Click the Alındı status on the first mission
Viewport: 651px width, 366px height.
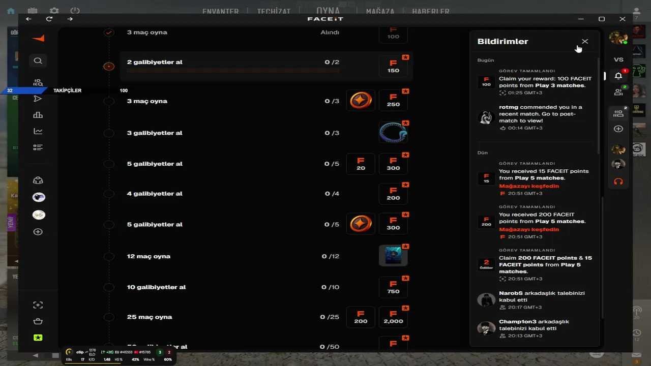click(x=330, y=32)
